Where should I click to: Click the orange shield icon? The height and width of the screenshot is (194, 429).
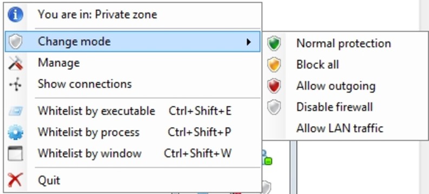tap(274, 65)
